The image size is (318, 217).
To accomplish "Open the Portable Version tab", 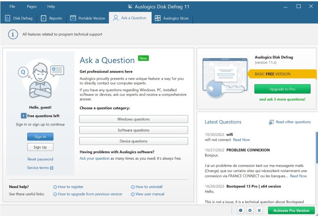I will [87, 18].
